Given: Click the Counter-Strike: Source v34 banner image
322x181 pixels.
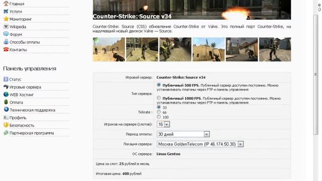Looking at the screenshot, I should pyautogui.click(x=192, y=10).
